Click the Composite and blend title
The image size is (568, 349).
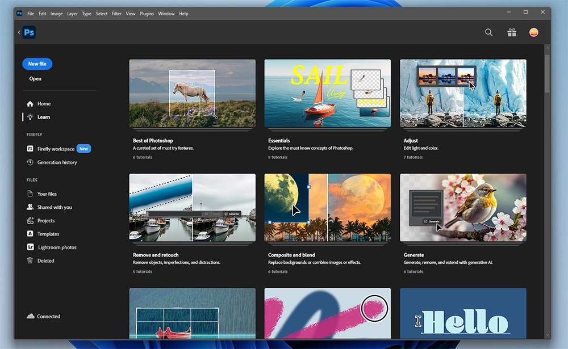pos(291,255)
